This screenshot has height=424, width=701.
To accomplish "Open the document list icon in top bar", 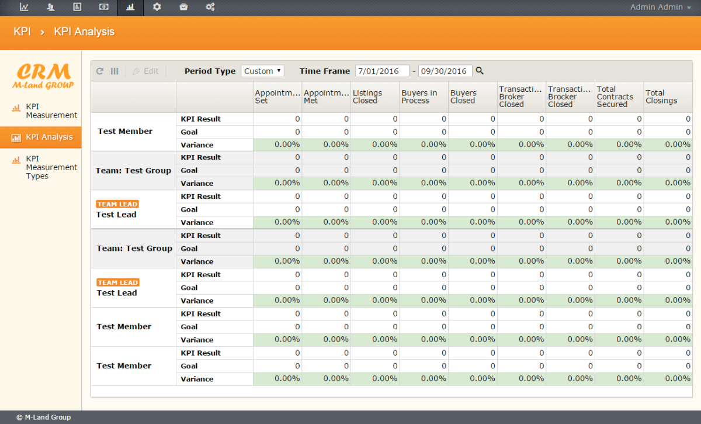I will [77, 7].
